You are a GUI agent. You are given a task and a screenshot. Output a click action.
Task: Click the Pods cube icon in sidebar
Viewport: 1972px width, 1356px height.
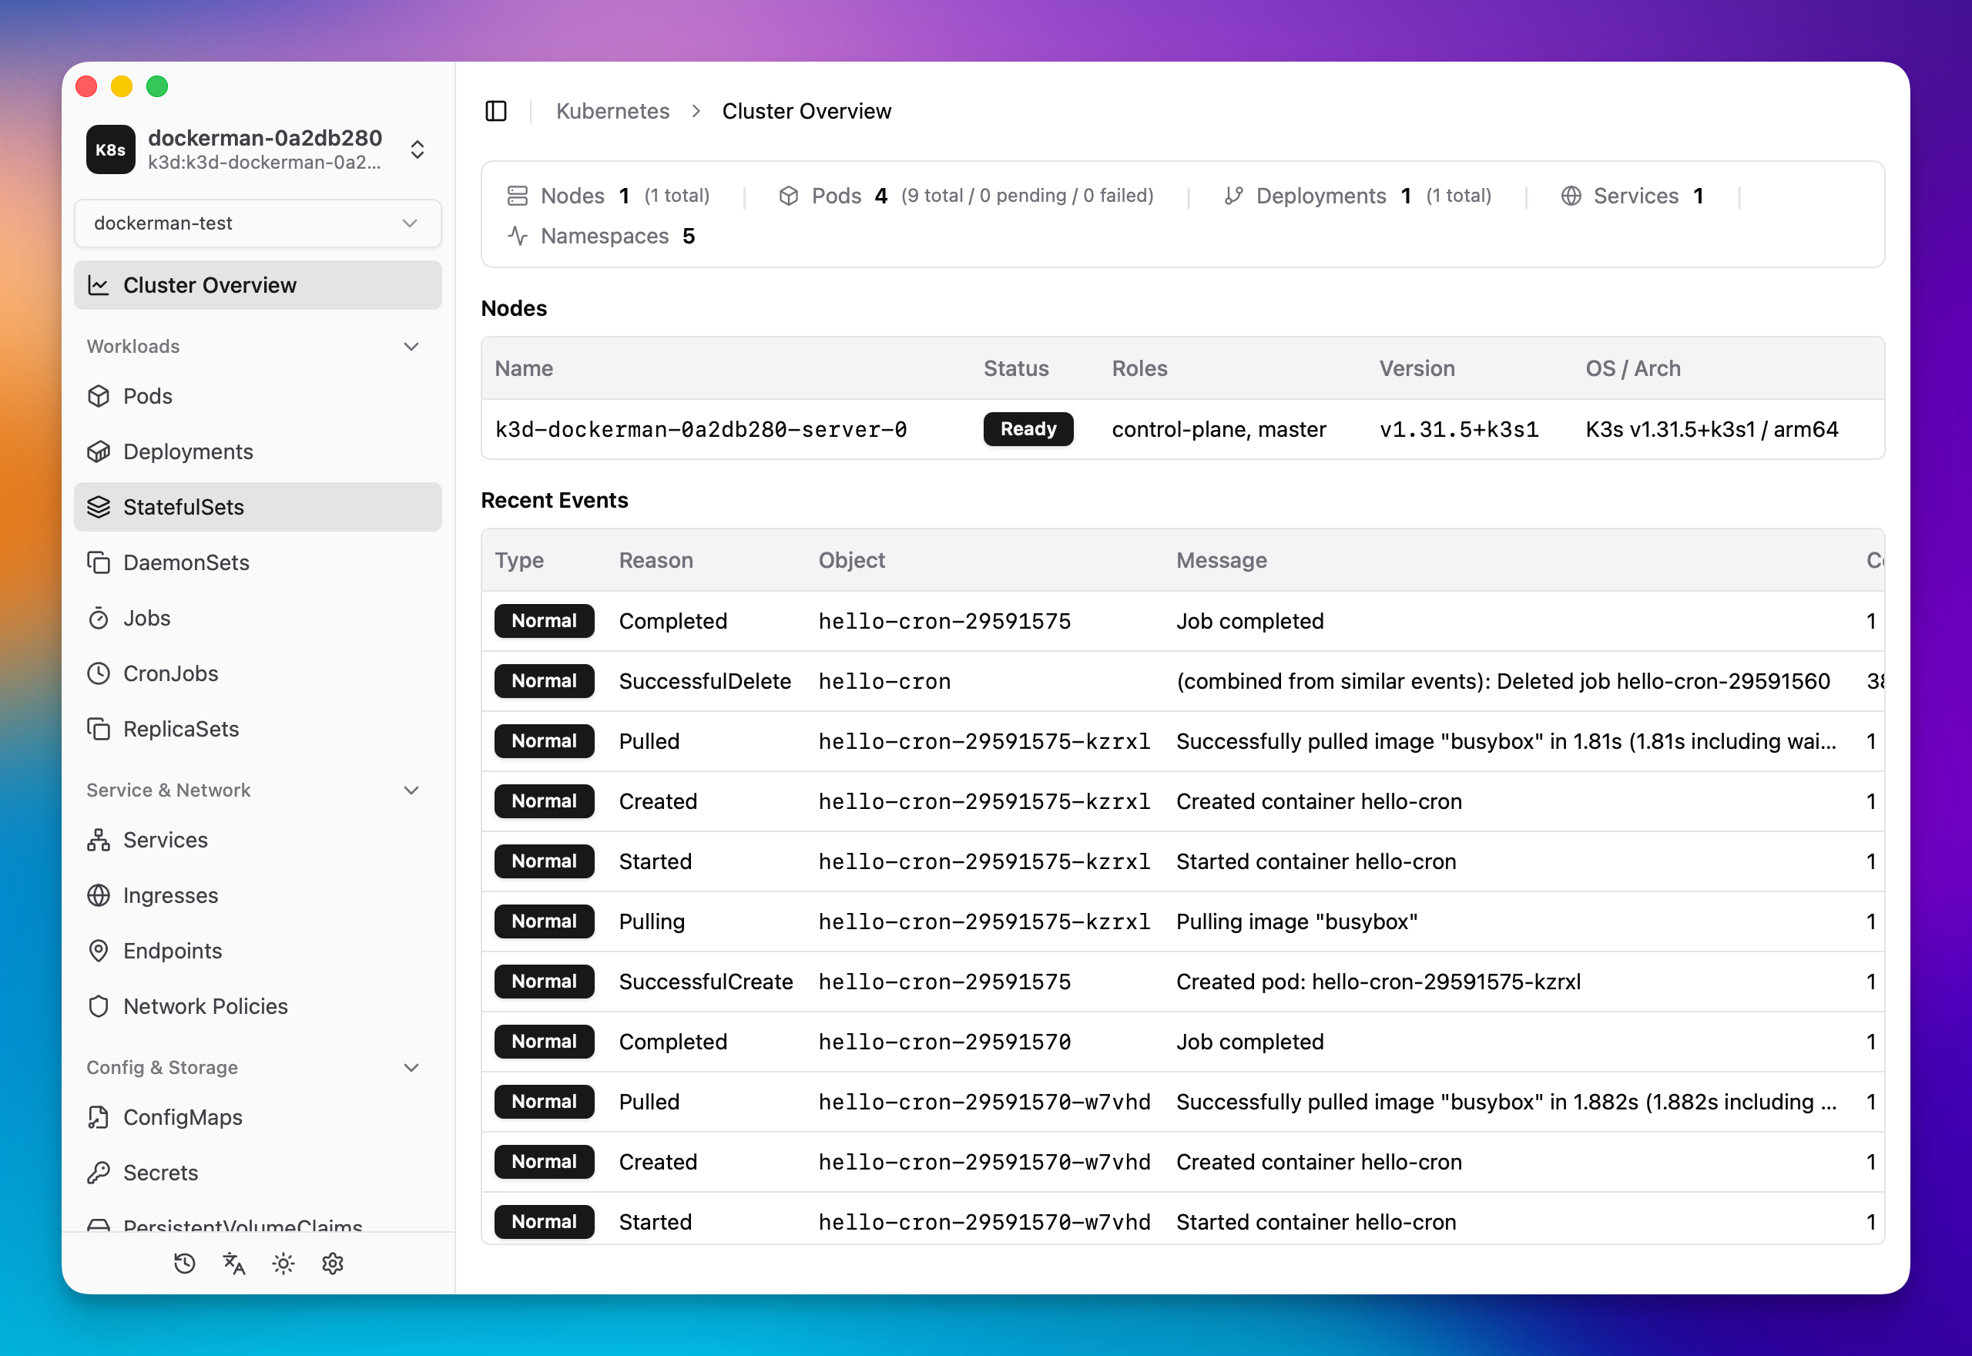point(99,396)
